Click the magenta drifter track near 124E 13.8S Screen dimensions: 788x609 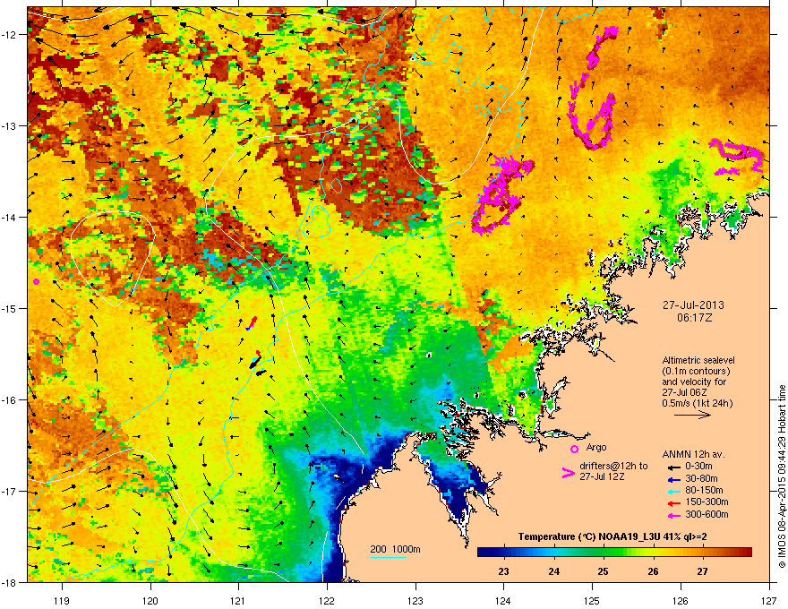click(x=501, y=195)
